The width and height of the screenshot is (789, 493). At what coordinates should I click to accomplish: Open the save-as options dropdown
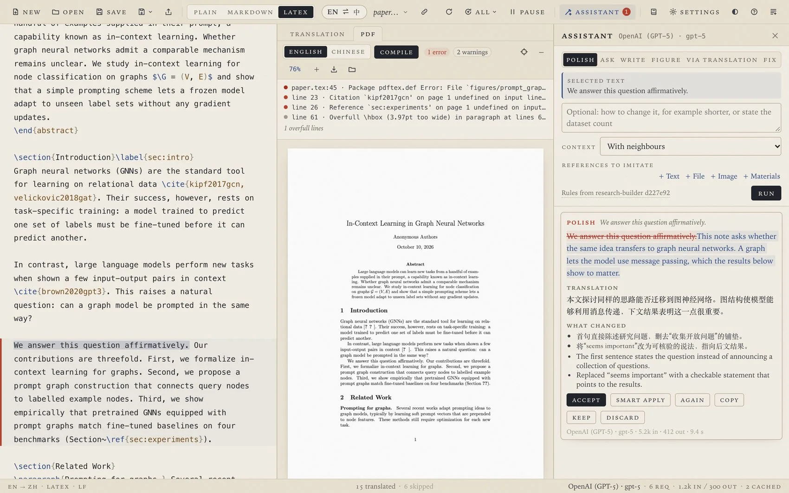click(x=145, y=12)
